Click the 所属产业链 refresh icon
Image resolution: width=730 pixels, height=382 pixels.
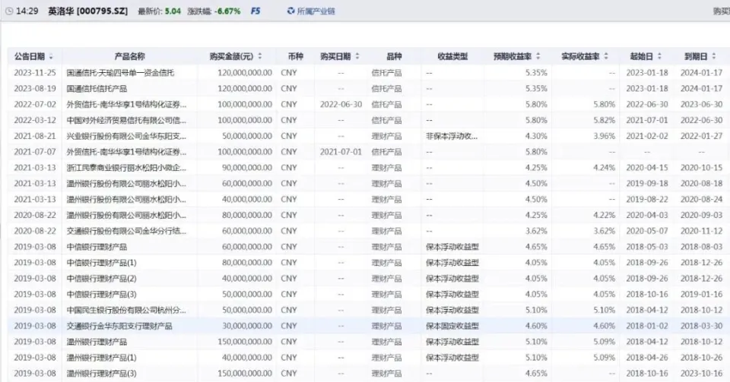pos(290,11)
